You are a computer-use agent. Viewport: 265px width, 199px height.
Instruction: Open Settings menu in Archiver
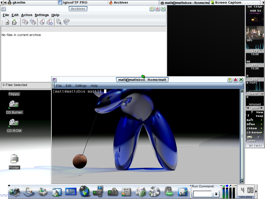pyautogui.click(x=42, y=15)
